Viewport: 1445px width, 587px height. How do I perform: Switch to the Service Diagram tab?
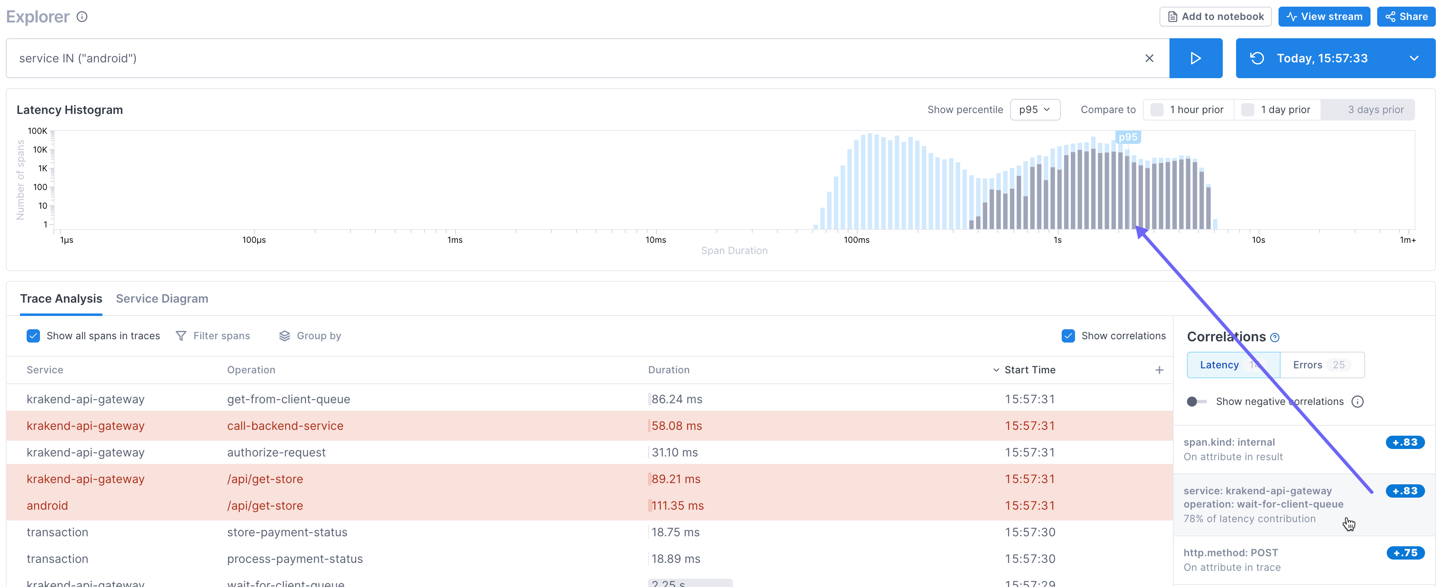[x=161, y=298]
